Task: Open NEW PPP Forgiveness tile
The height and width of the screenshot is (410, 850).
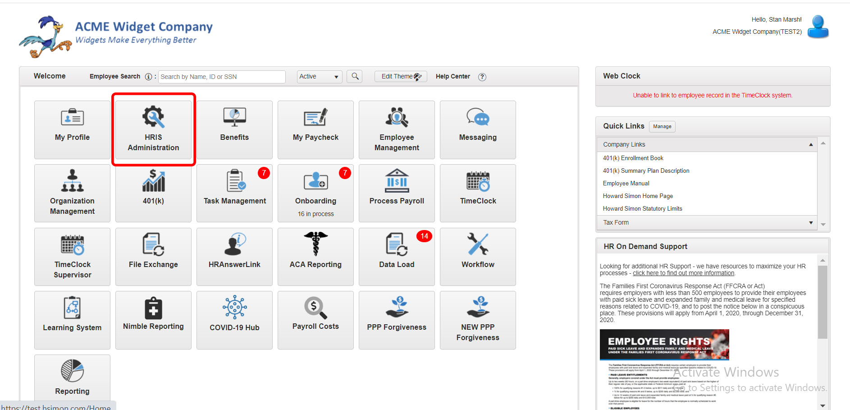Action: click(x=478, y=320)
